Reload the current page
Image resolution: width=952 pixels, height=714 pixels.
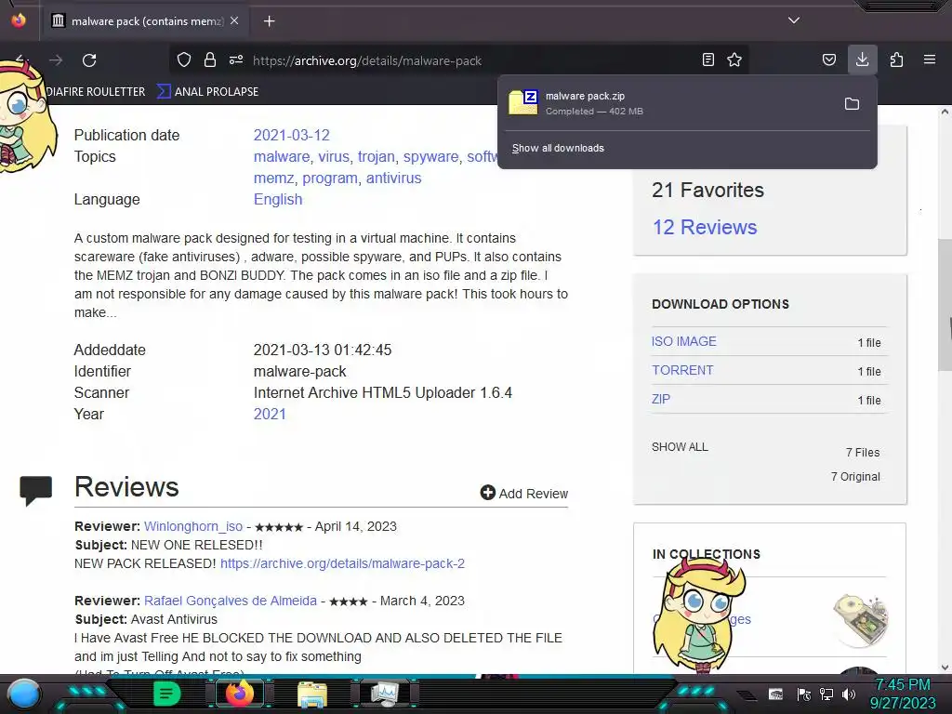click(x=89, y=60)
